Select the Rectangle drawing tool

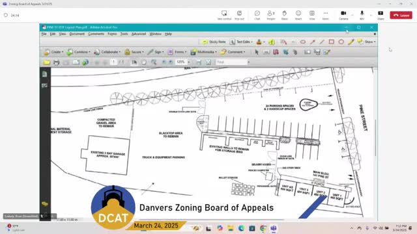pos(332,42)
